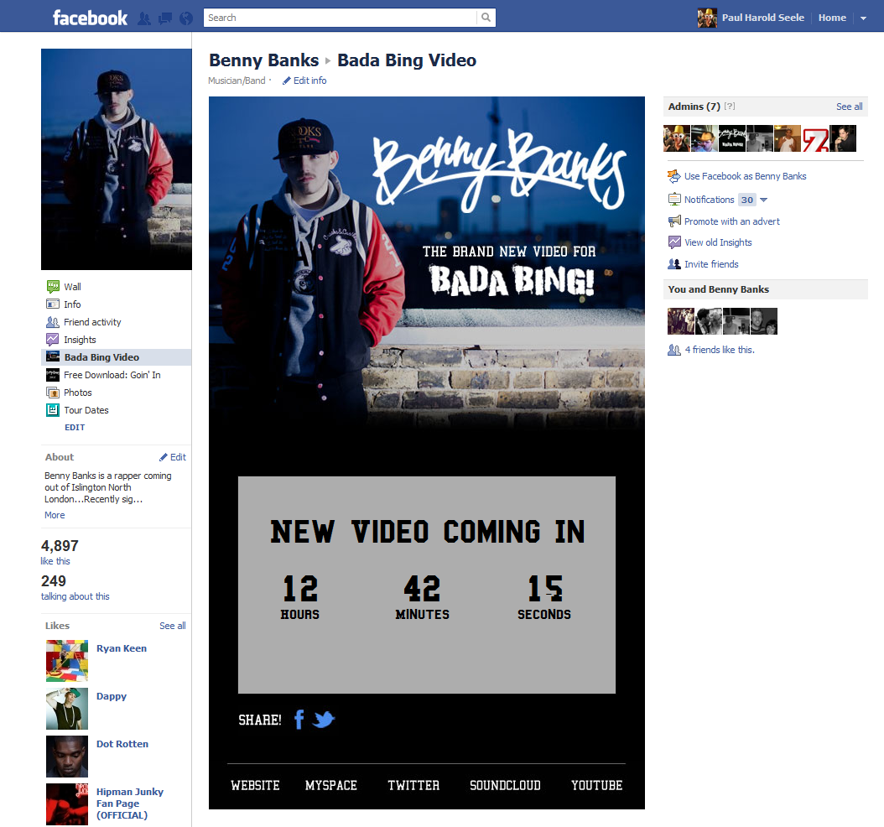The width and height of the screenshot is (884, 827).
Task: Click the TWITTER footer link
Action: [x=413, y=785]
